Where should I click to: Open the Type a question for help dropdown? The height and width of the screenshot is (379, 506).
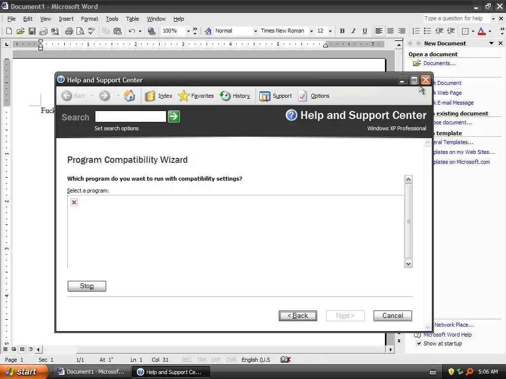tap(493, 19)
